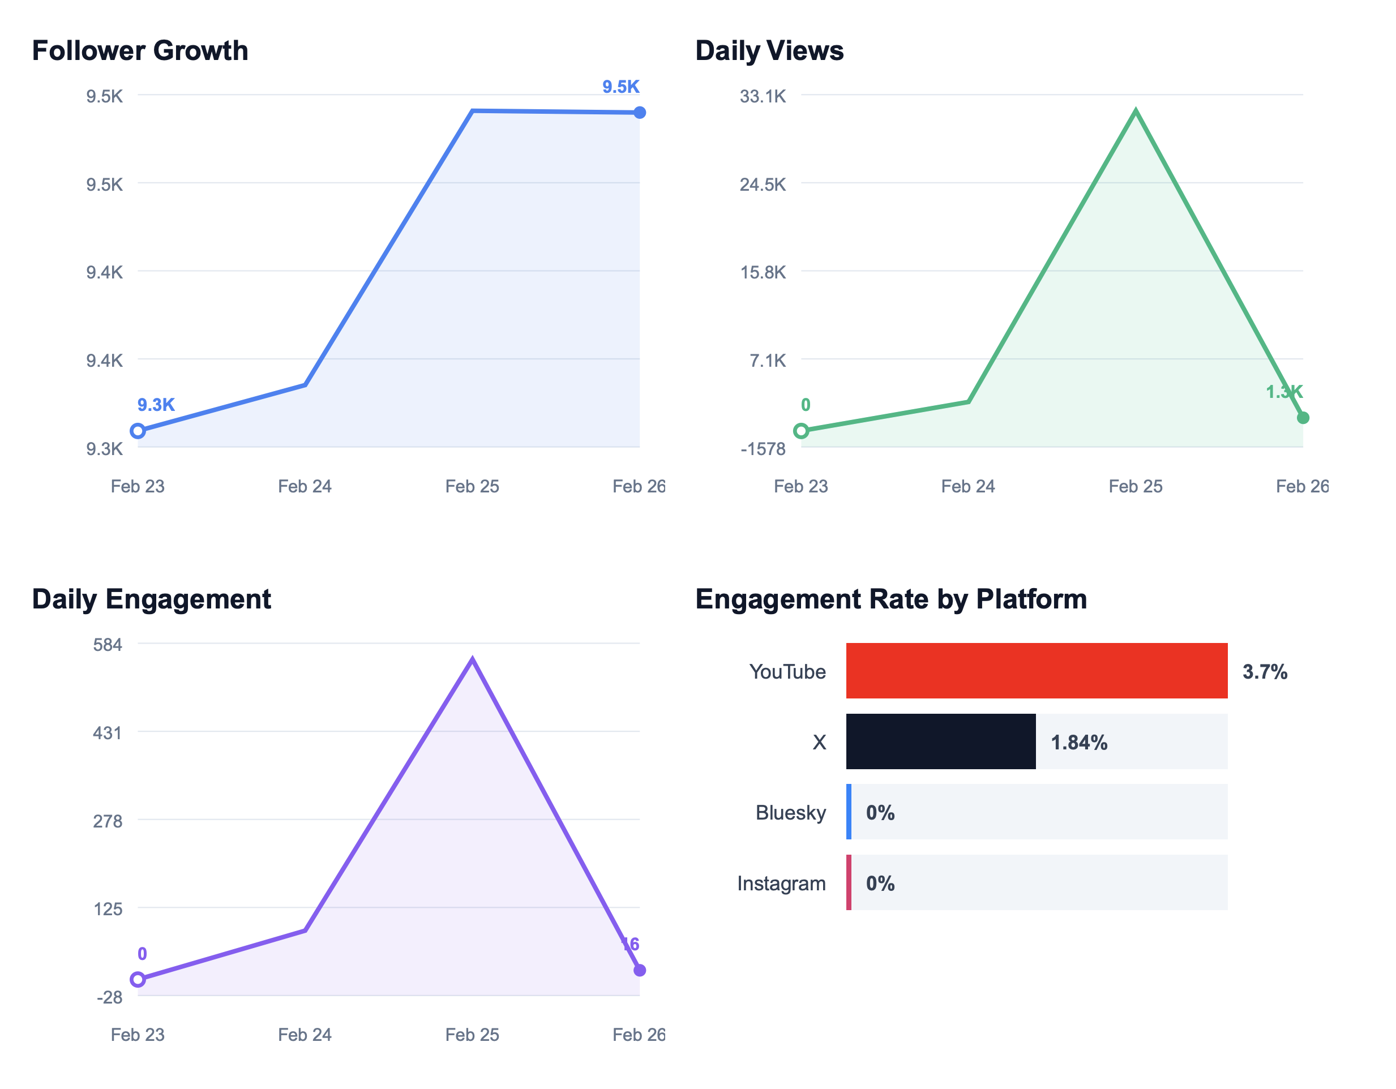Select the red YouTube engagement bar
This screenshot has width=1396, height=1089.
click(x=1037, y=670)
